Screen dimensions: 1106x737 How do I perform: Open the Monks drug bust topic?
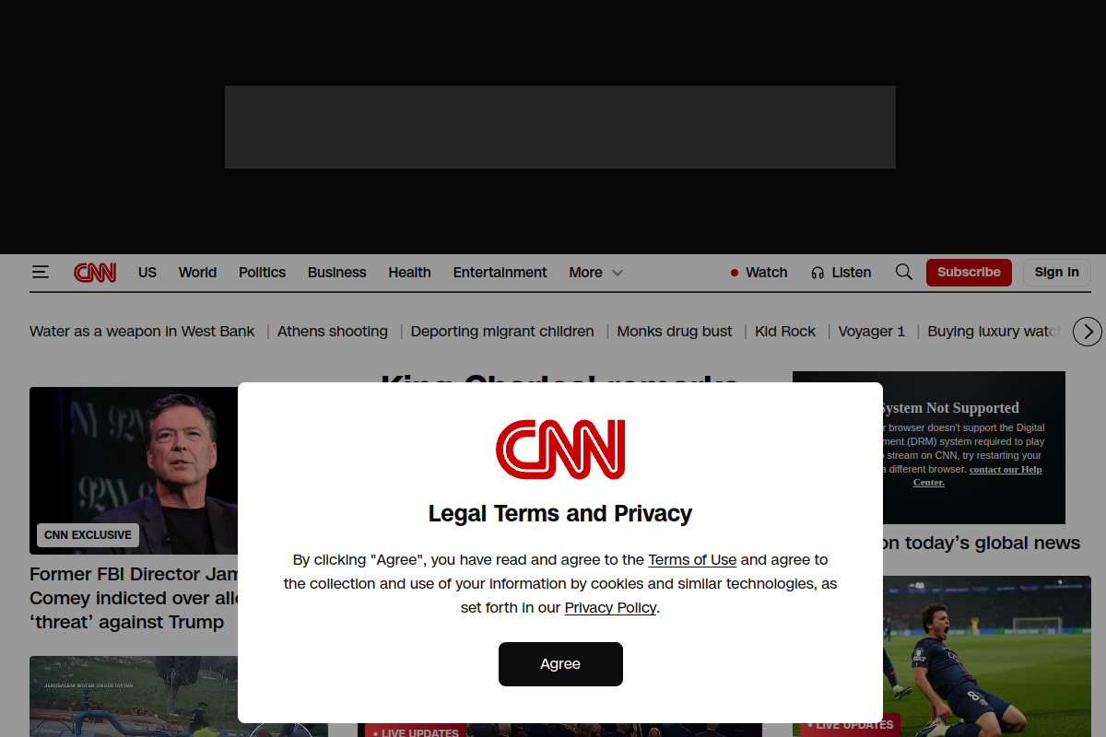(675, 332)
